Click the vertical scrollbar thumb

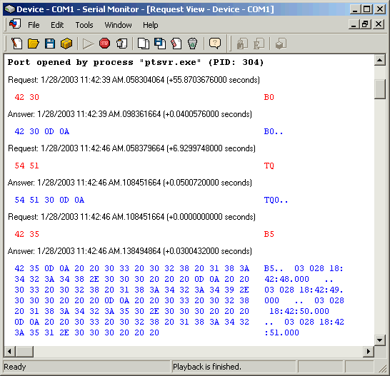pyautogui.click(x=380, y=89)
